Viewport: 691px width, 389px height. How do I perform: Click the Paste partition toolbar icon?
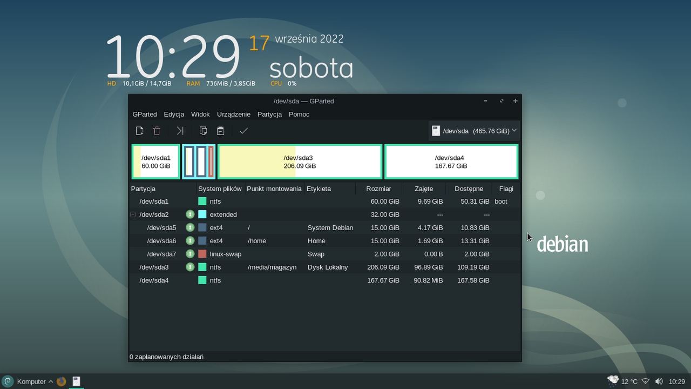[x=220, y=131]
